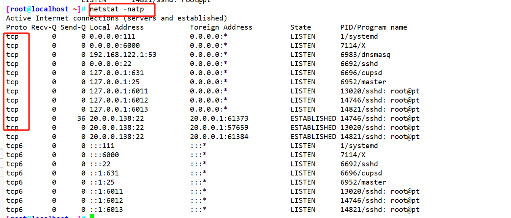Click foreign address 20.0.0.1:57659
Image resolution: width=511 pixels, height=218 pixels.
click(x=219, y=128)
